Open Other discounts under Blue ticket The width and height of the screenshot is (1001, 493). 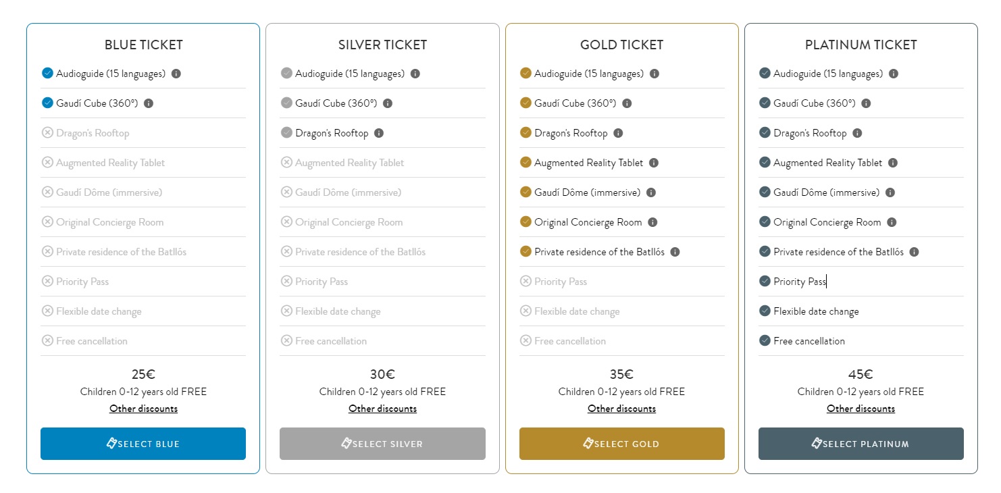[x=143, y=409]
